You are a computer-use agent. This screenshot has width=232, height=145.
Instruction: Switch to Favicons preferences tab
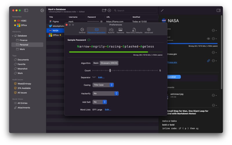pos(120,31)
